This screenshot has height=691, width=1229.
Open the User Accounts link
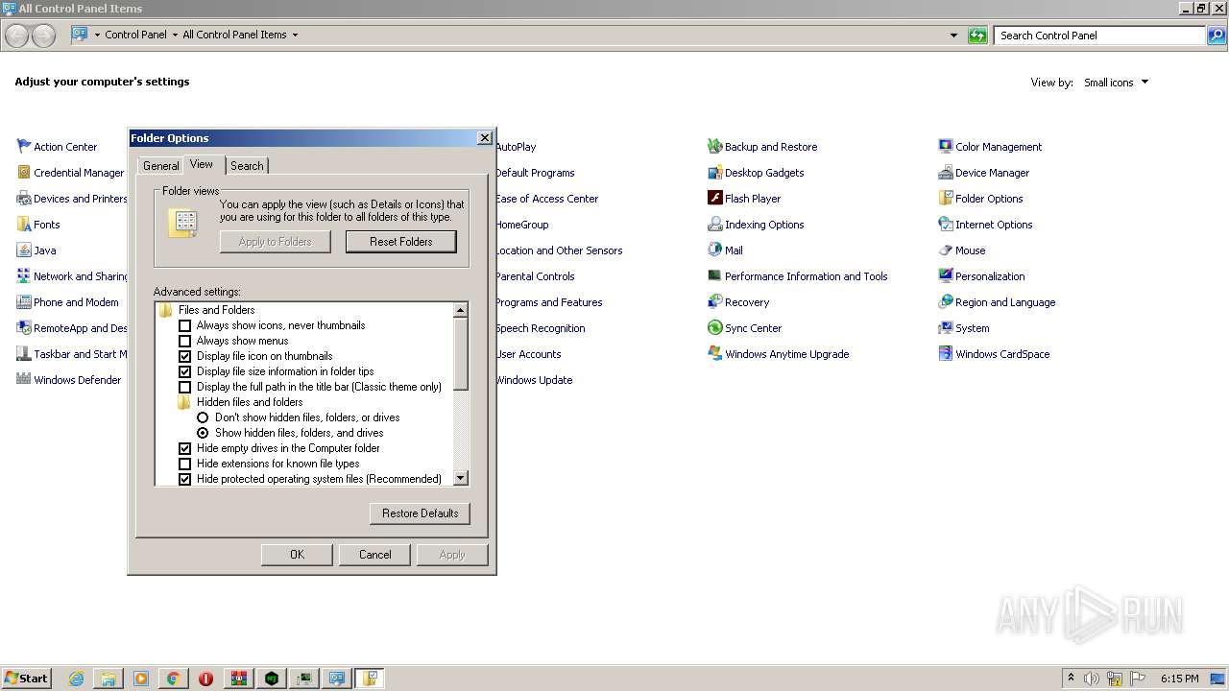coord(528,354)
